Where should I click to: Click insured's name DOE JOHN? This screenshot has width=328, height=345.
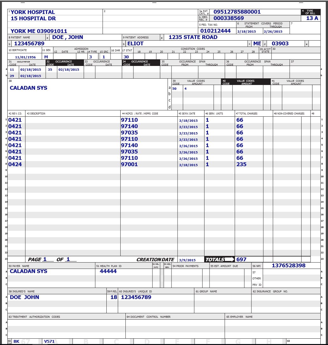point(24,297)
